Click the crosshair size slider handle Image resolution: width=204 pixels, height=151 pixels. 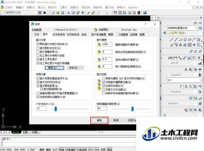(55, 109)
